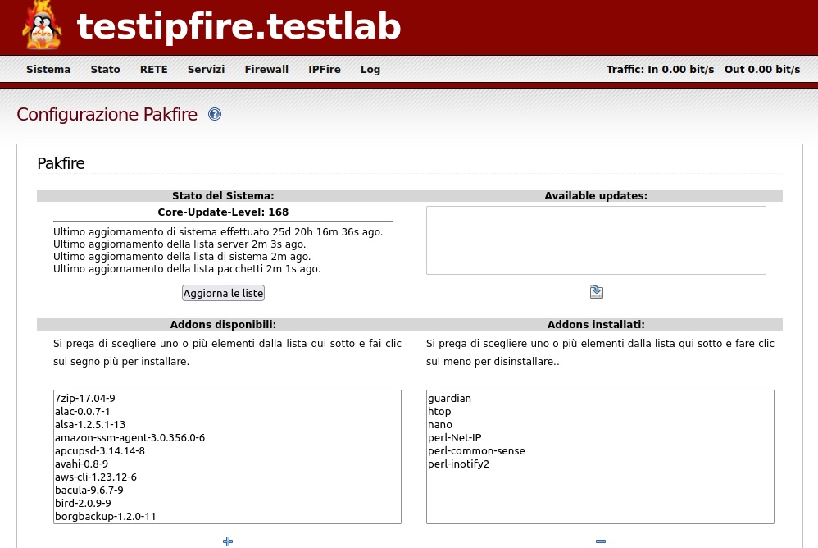Screen dimensions: 818x548
Task: Click the blue plus icon to install addons
Action: (x=228, y=541)
